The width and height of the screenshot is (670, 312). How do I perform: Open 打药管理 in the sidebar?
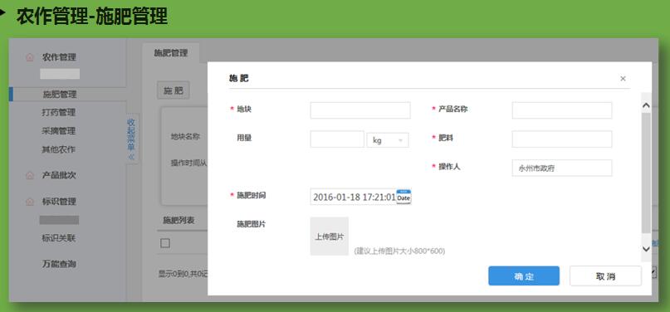[x=59, y=113]
